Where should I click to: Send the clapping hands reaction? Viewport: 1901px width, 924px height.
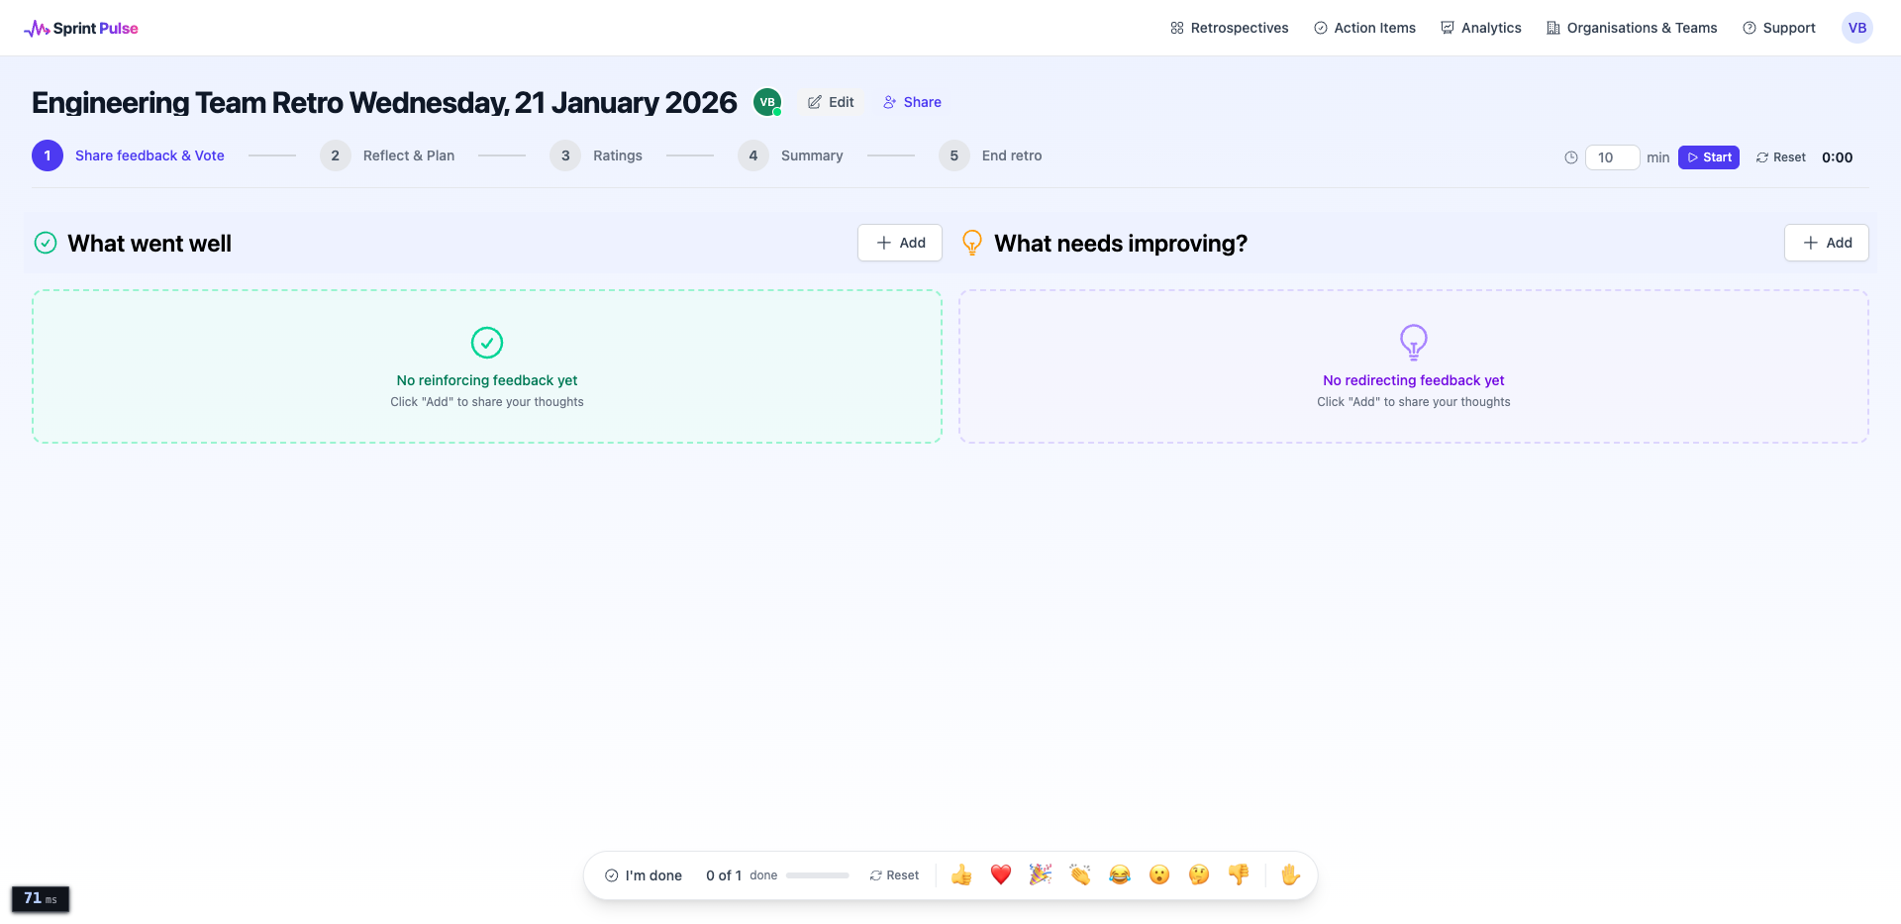coord(1079,874)
